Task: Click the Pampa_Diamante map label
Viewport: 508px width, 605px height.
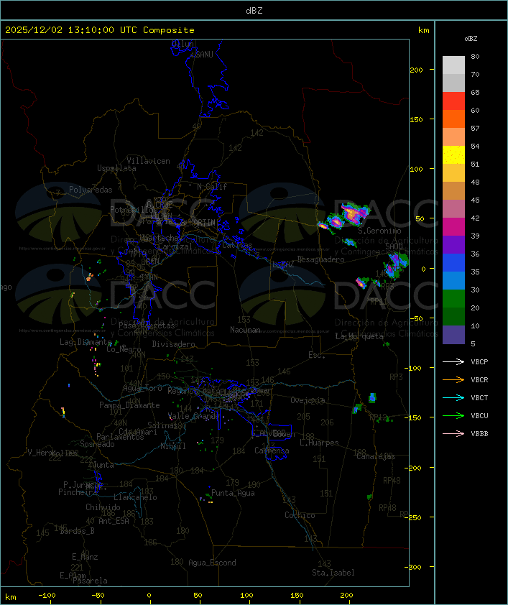Action: (129, 405)
